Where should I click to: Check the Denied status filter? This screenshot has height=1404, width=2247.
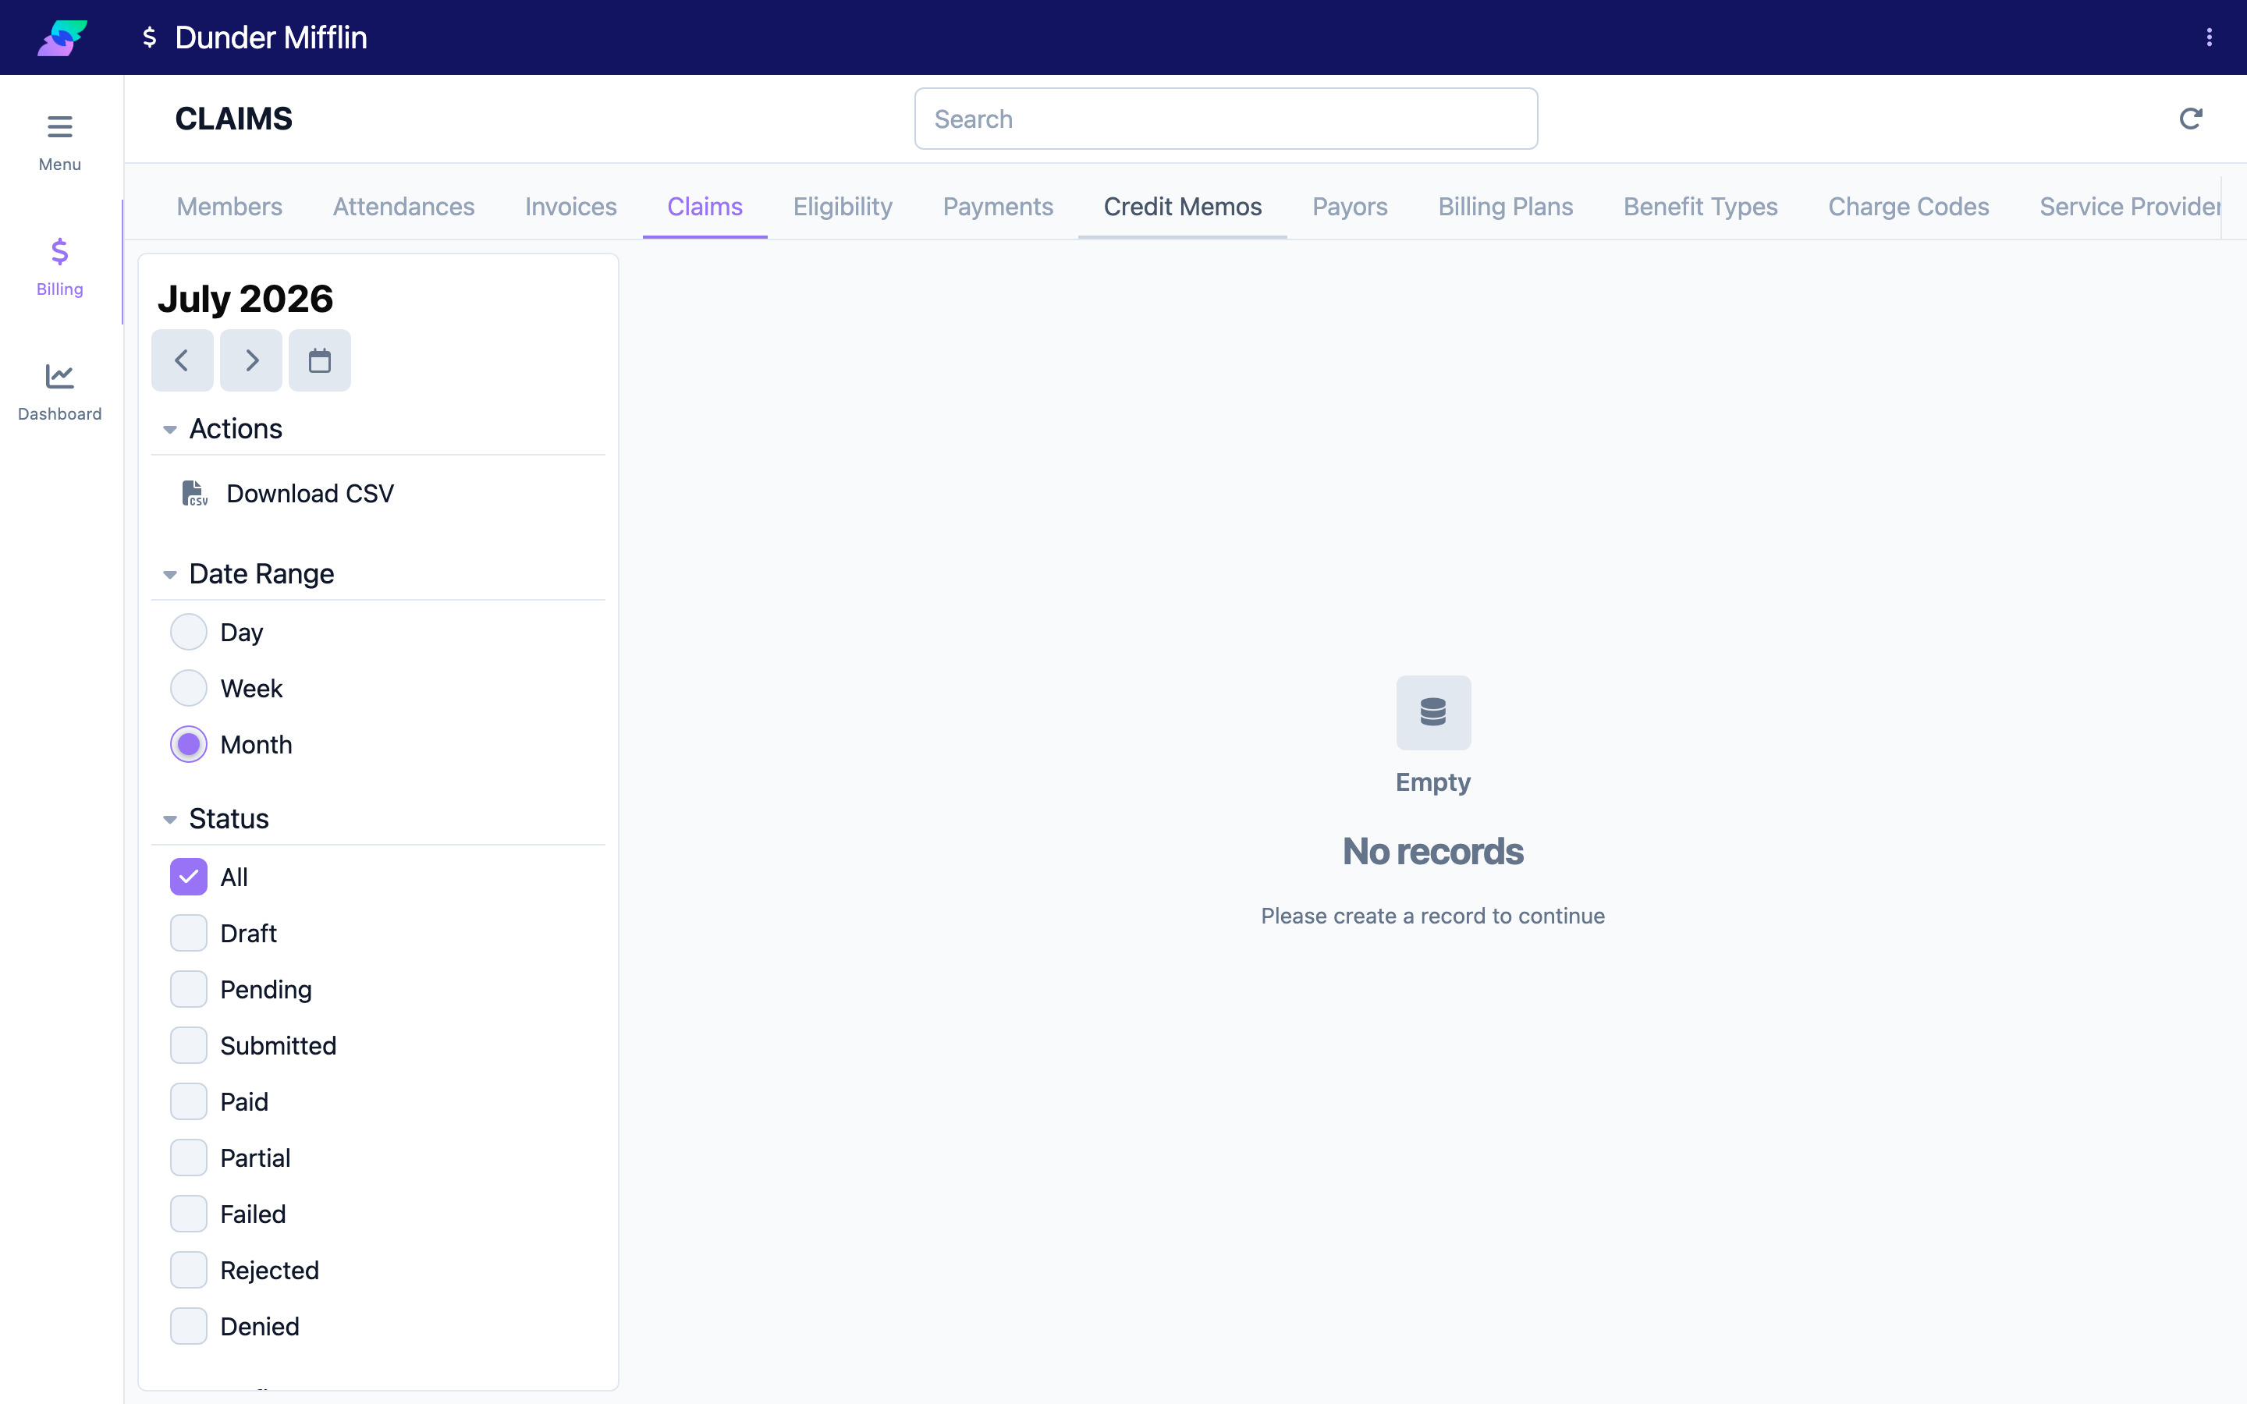[189, 1326]
